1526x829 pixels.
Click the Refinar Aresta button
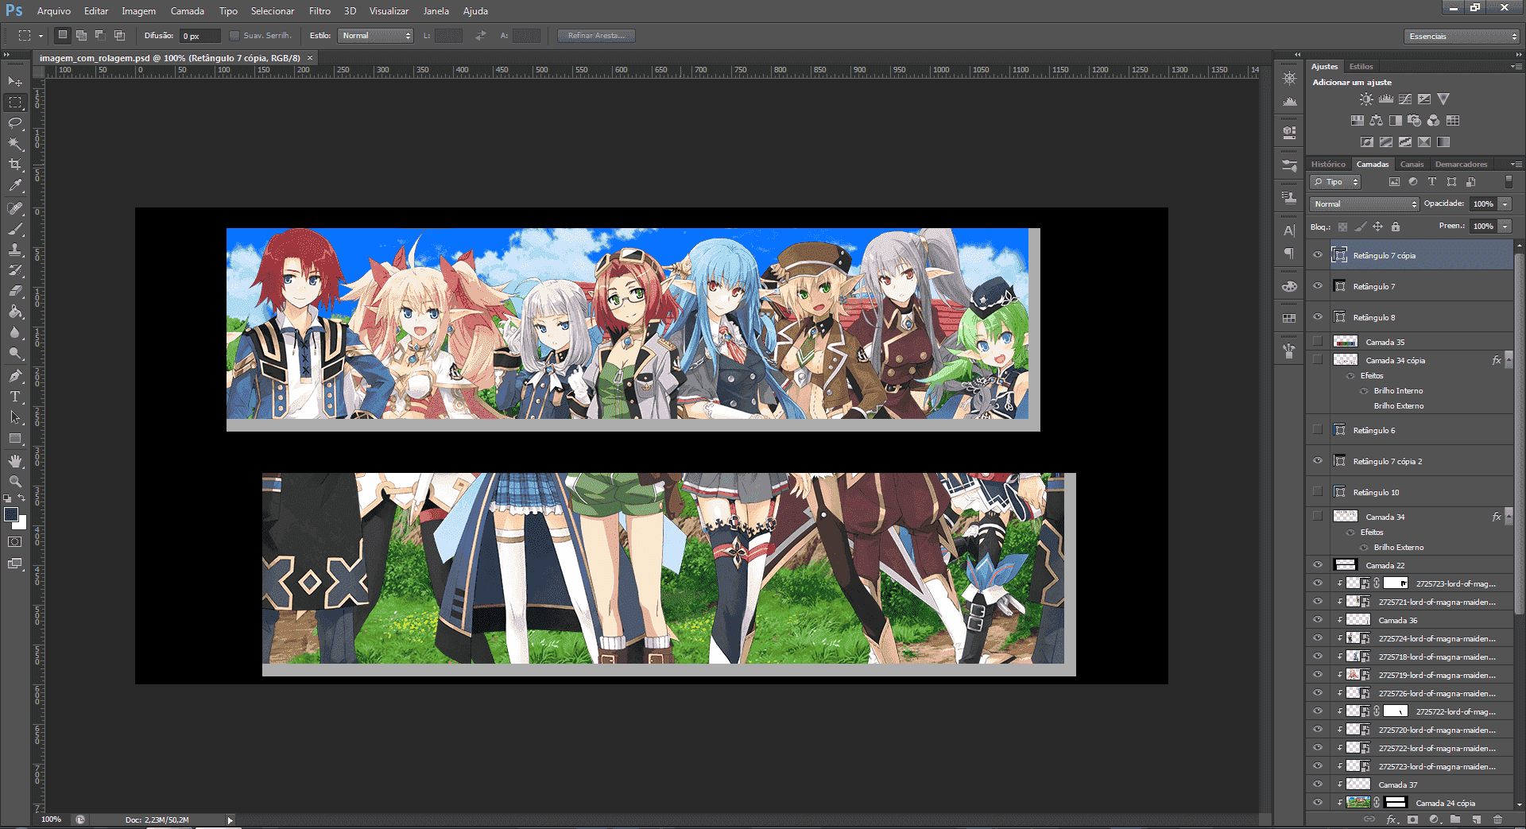[x=596, y=36]
